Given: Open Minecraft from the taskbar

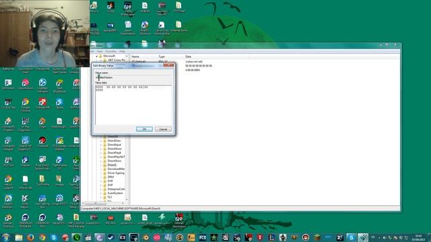Looking at the screenshot, I should point(317,237).
